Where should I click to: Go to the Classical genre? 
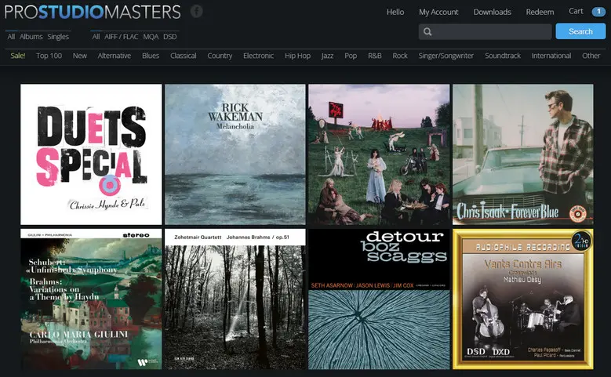183,56
